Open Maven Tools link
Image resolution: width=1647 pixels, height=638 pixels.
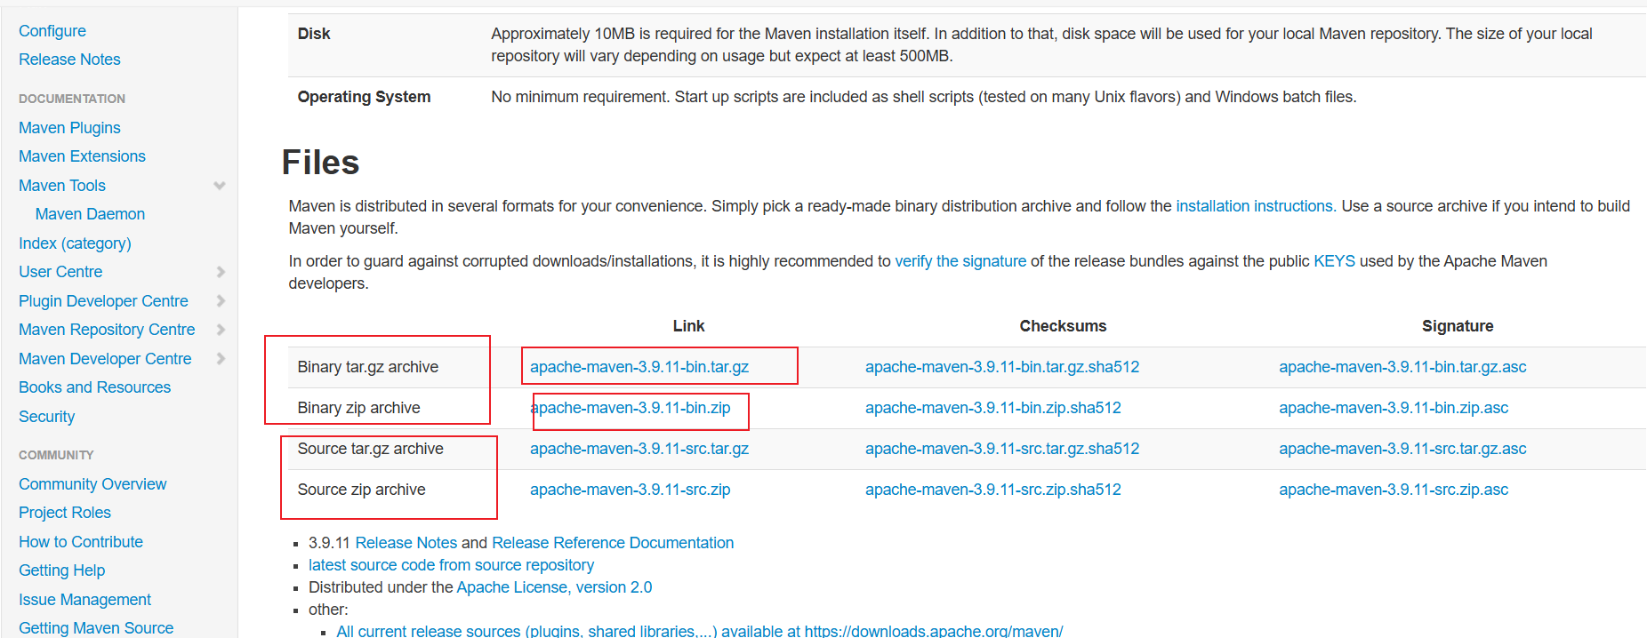click(62, 186)
